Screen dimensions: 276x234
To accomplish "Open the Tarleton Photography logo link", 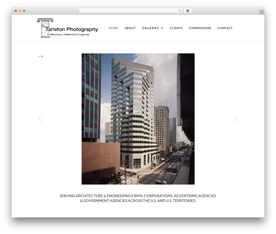I will click(67, 28).
